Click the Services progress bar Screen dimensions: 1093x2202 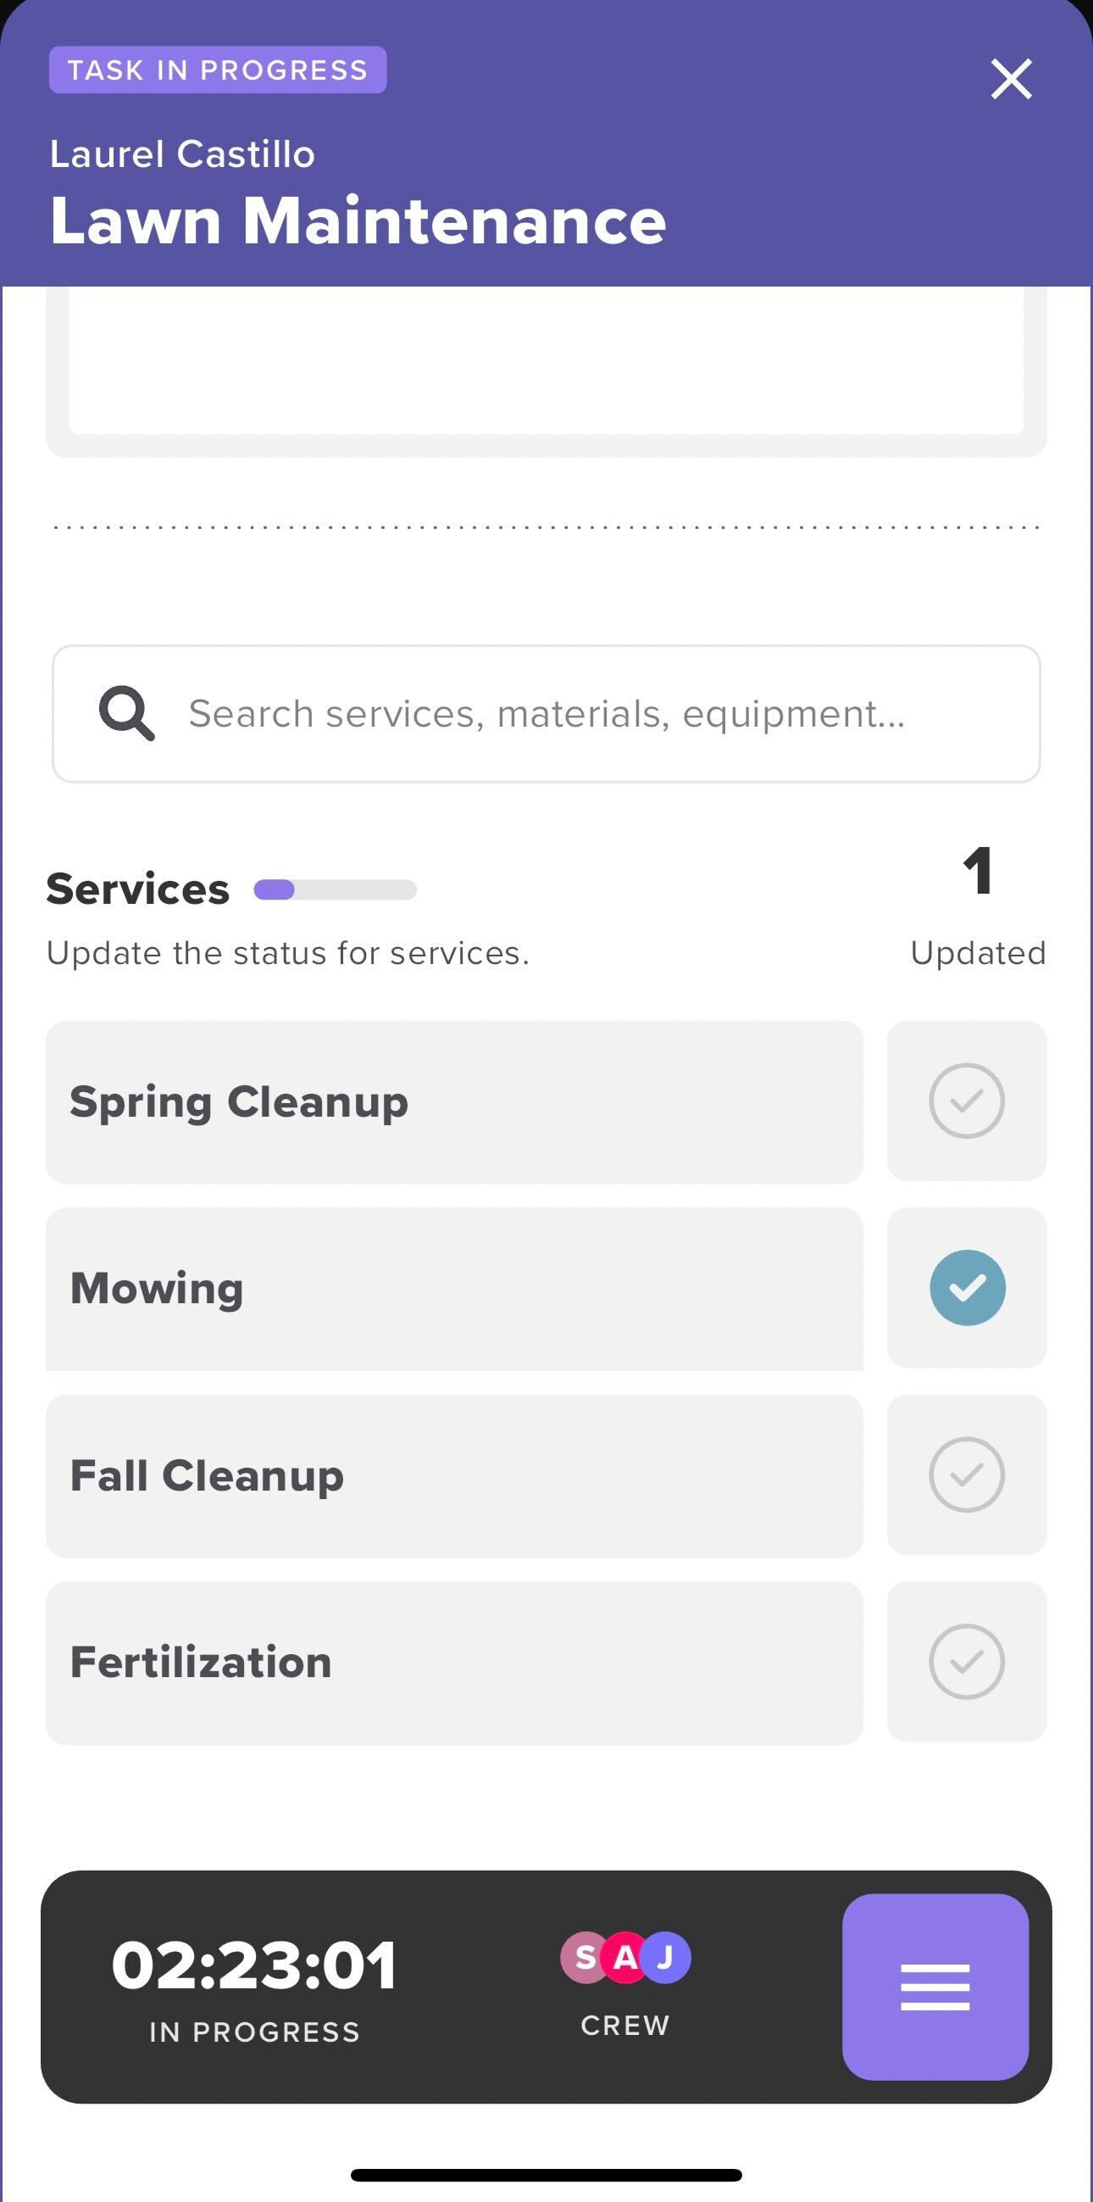(x=335, y=889)
